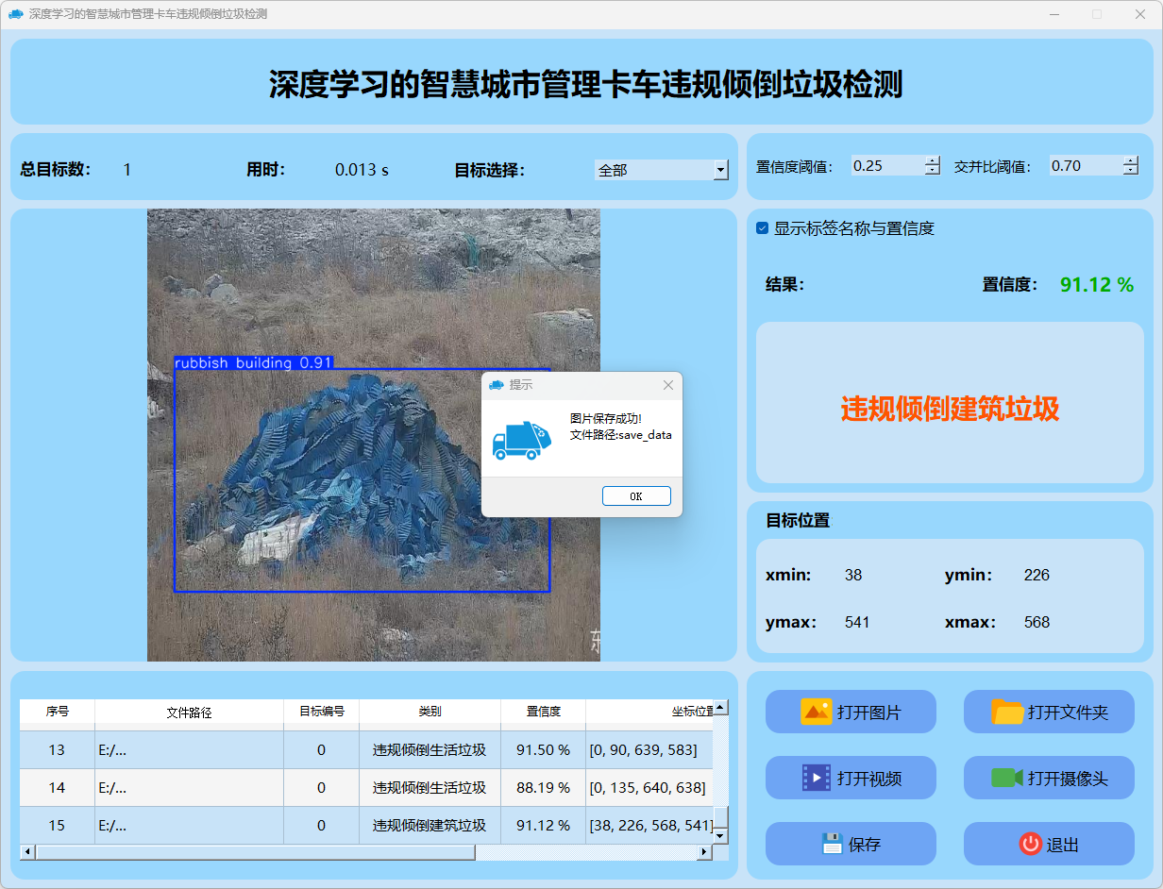Click right arrow on horizontal table scrollbar
Screen dimensions: 1163x889
[703, 852]
